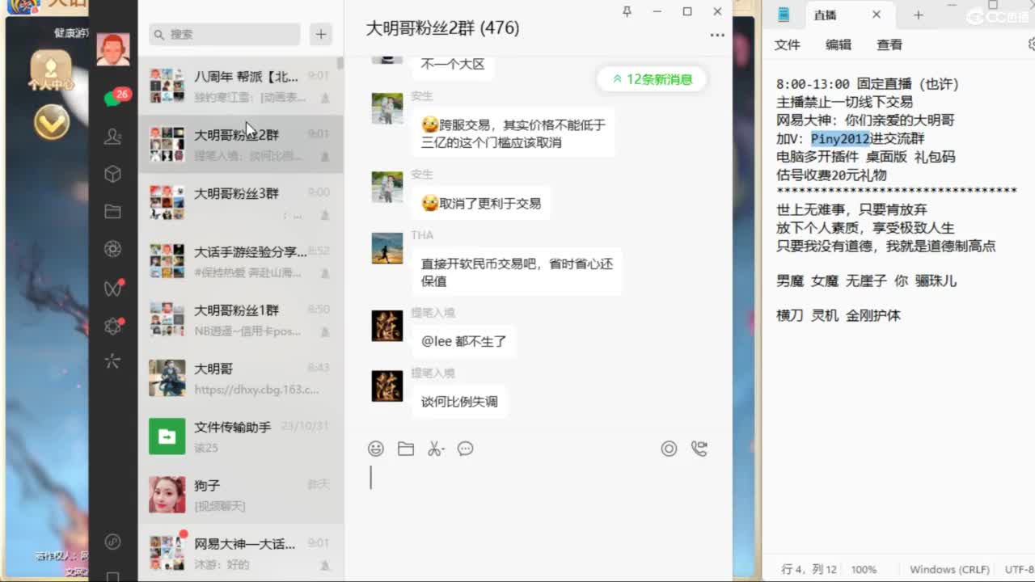Open the 文件传输助手 chat
Viewport: 1035px width, 582px height.
point(241,436)
